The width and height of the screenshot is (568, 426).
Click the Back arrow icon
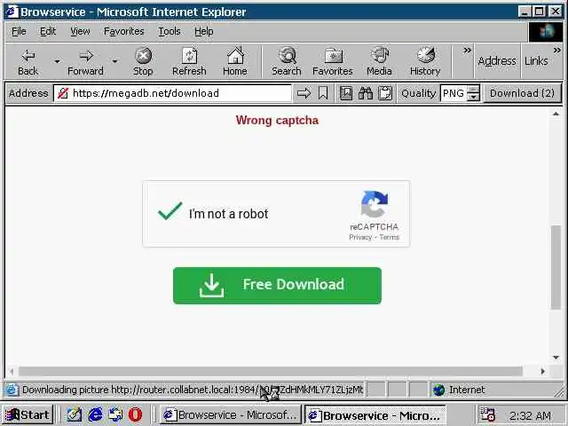pyautogui.click(x=28, y=56)
